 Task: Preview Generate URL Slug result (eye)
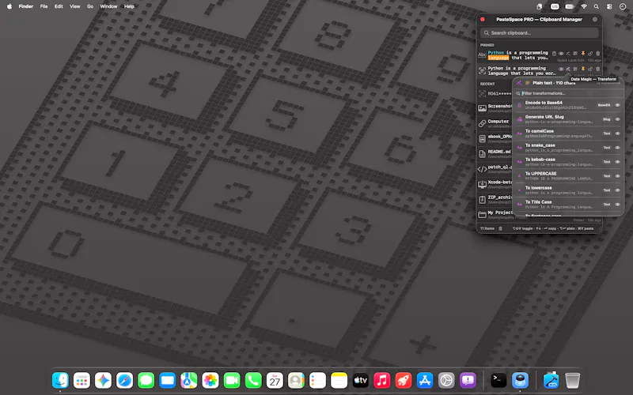tap(617, 119)
